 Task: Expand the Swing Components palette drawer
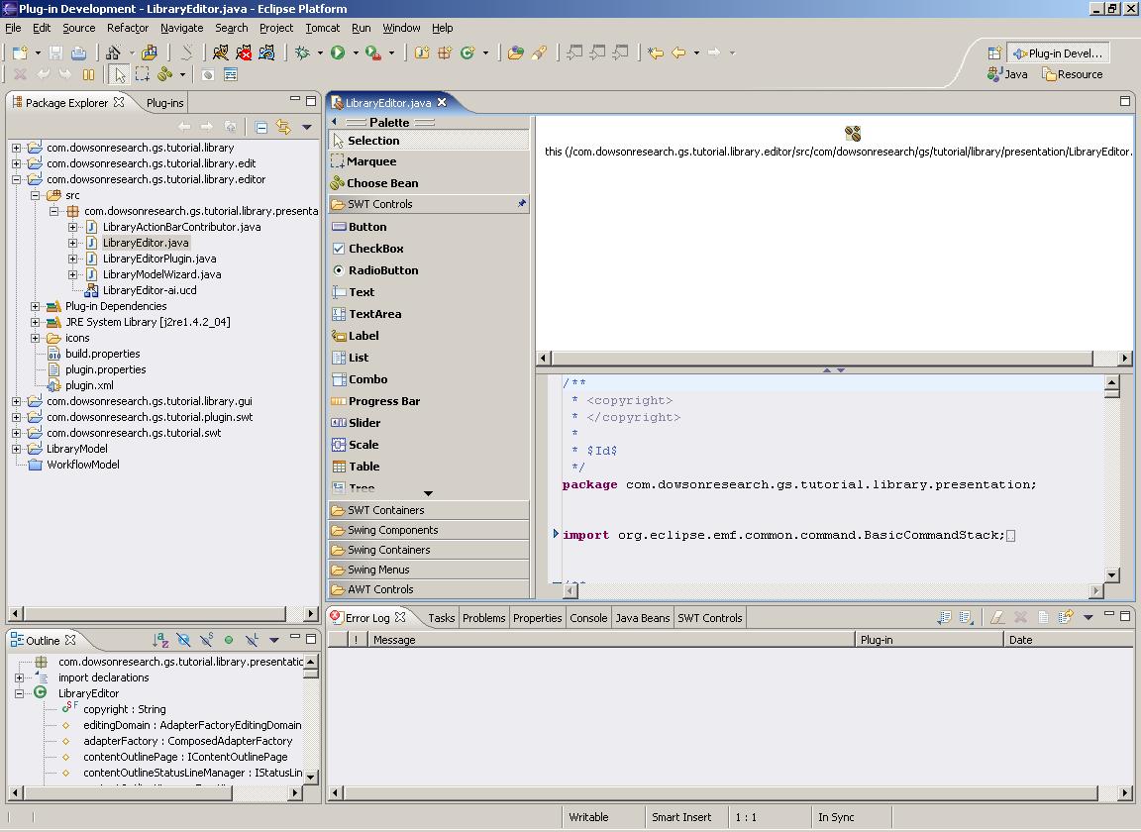(392, 530)
